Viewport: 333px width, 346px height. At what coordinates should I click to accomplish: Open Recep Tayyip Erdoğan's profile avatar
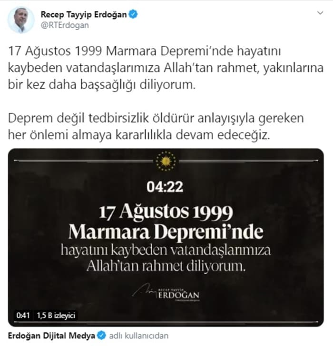tap(21, 20)
